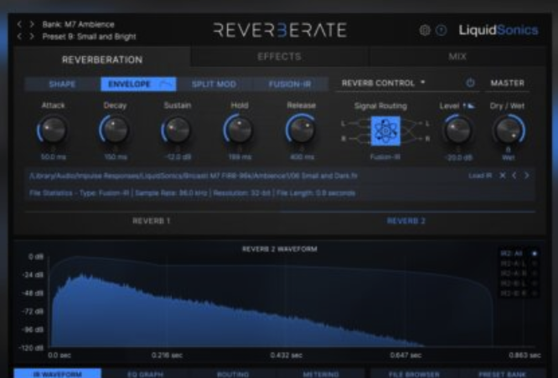The height and width of the screenshot is (378, 558).
Task: Click the File Statistics line
Action: [192, 193]
